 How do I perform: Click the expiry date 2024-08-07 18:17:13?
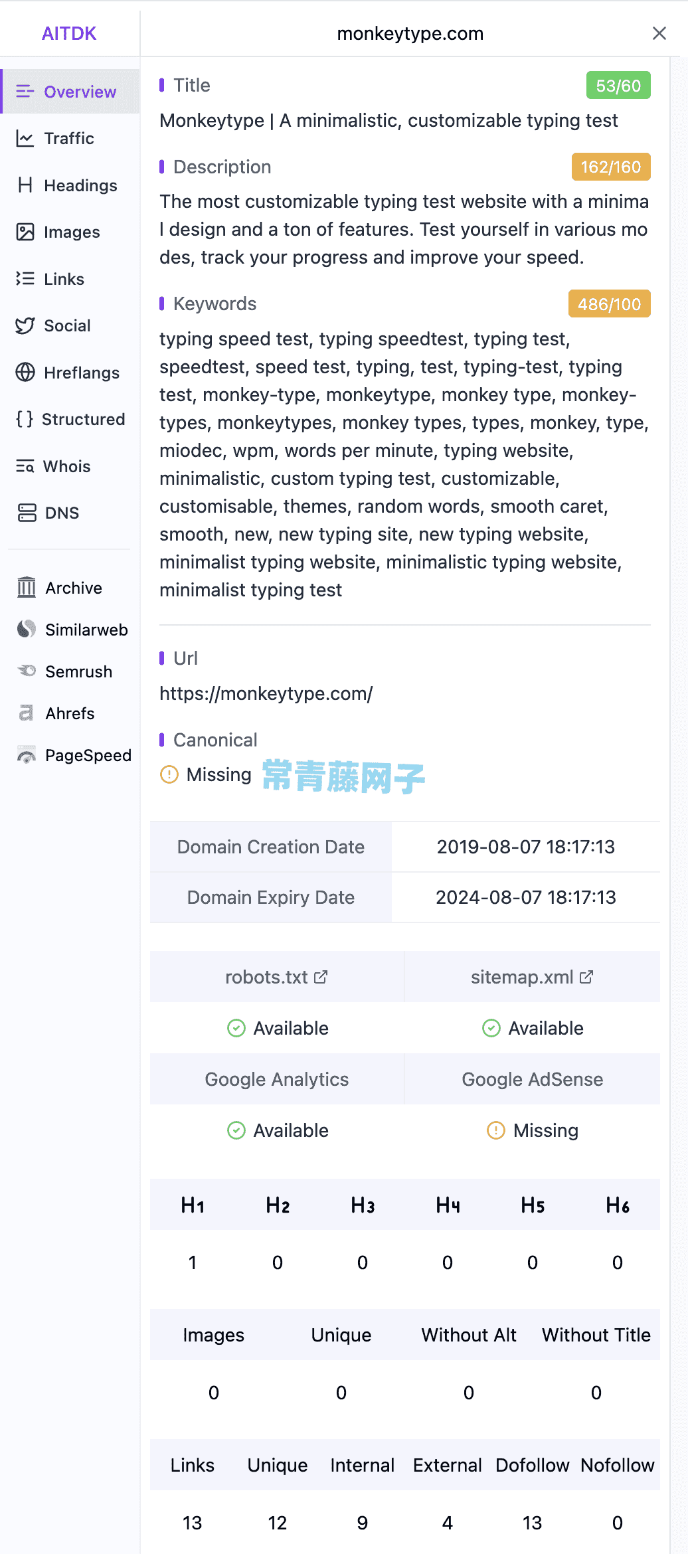point(526,897)
